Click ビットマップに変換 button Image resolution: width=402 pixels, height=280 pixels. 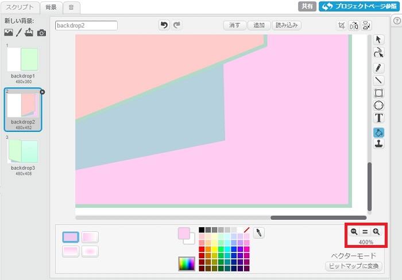click(354, 266)
